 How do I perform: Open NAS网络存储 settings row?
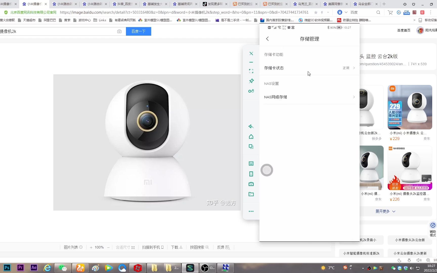click(x=310, y=97)
